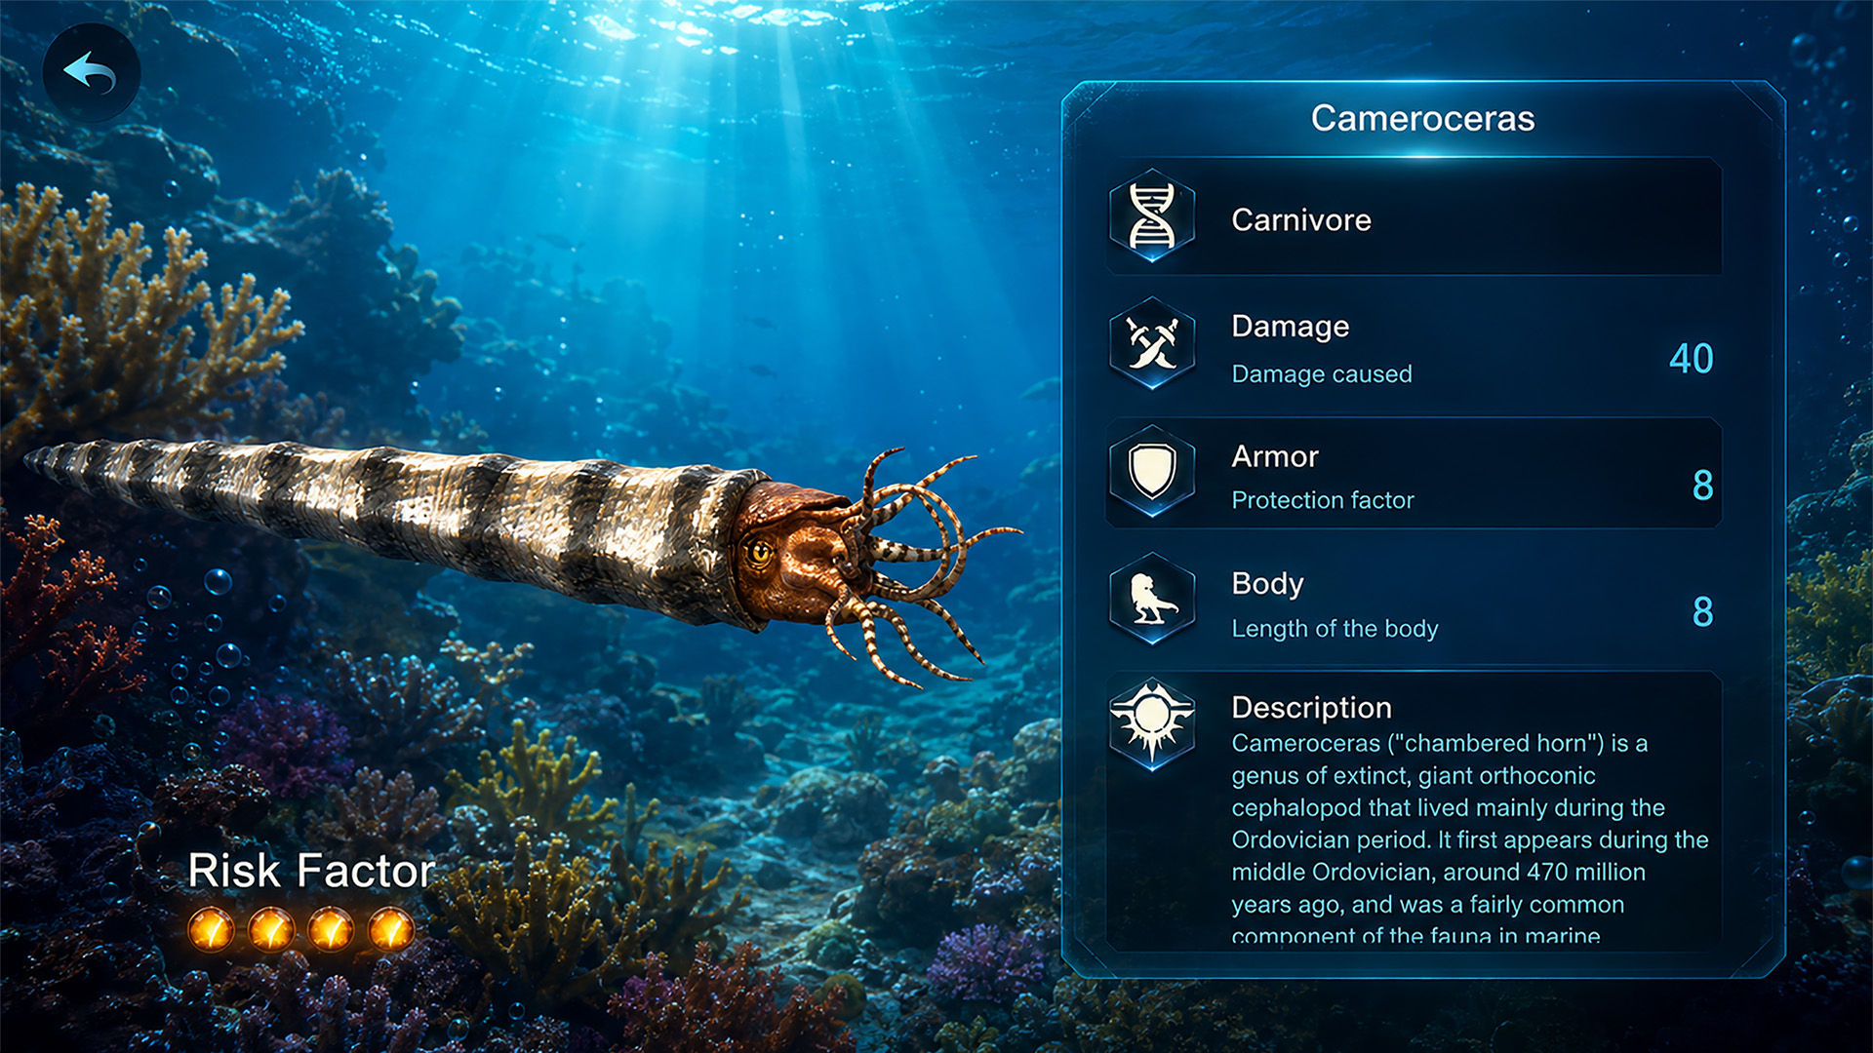
Task: Click the Protection factor subtitle
Action: (1323, 499)
